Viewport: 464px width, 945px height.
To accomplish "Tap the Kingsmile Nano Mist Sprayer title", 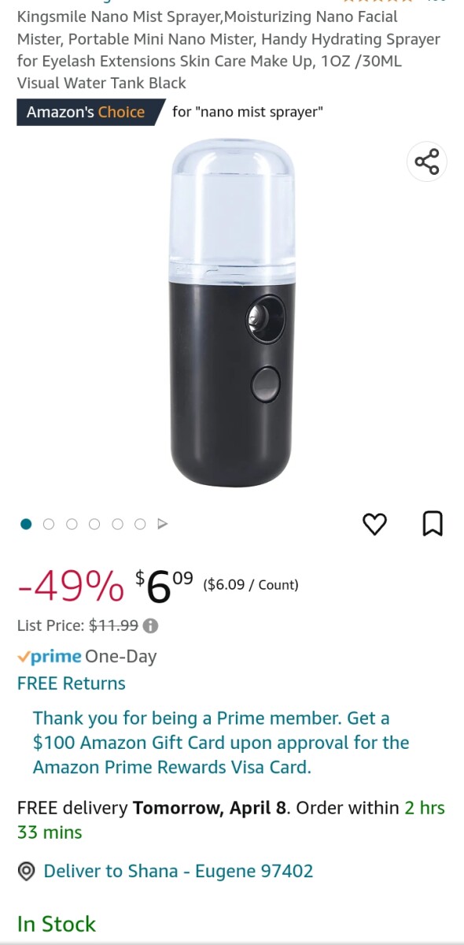I will (x=229, y=50).
